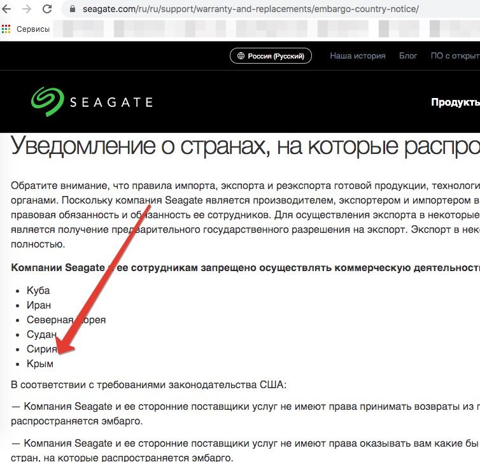Click the Seagate logo
Viewport: 480px width, 462px height.
coord(92,102)
